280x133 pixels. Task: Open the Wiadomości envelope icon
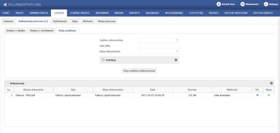[x=243, y=4]
